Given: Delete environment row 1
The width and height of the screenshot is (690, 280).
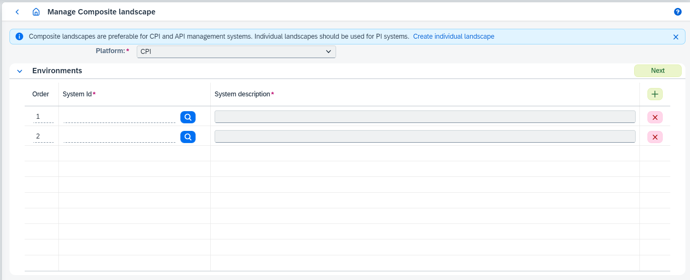Looking at the screenshot, I should pos(655,117).
